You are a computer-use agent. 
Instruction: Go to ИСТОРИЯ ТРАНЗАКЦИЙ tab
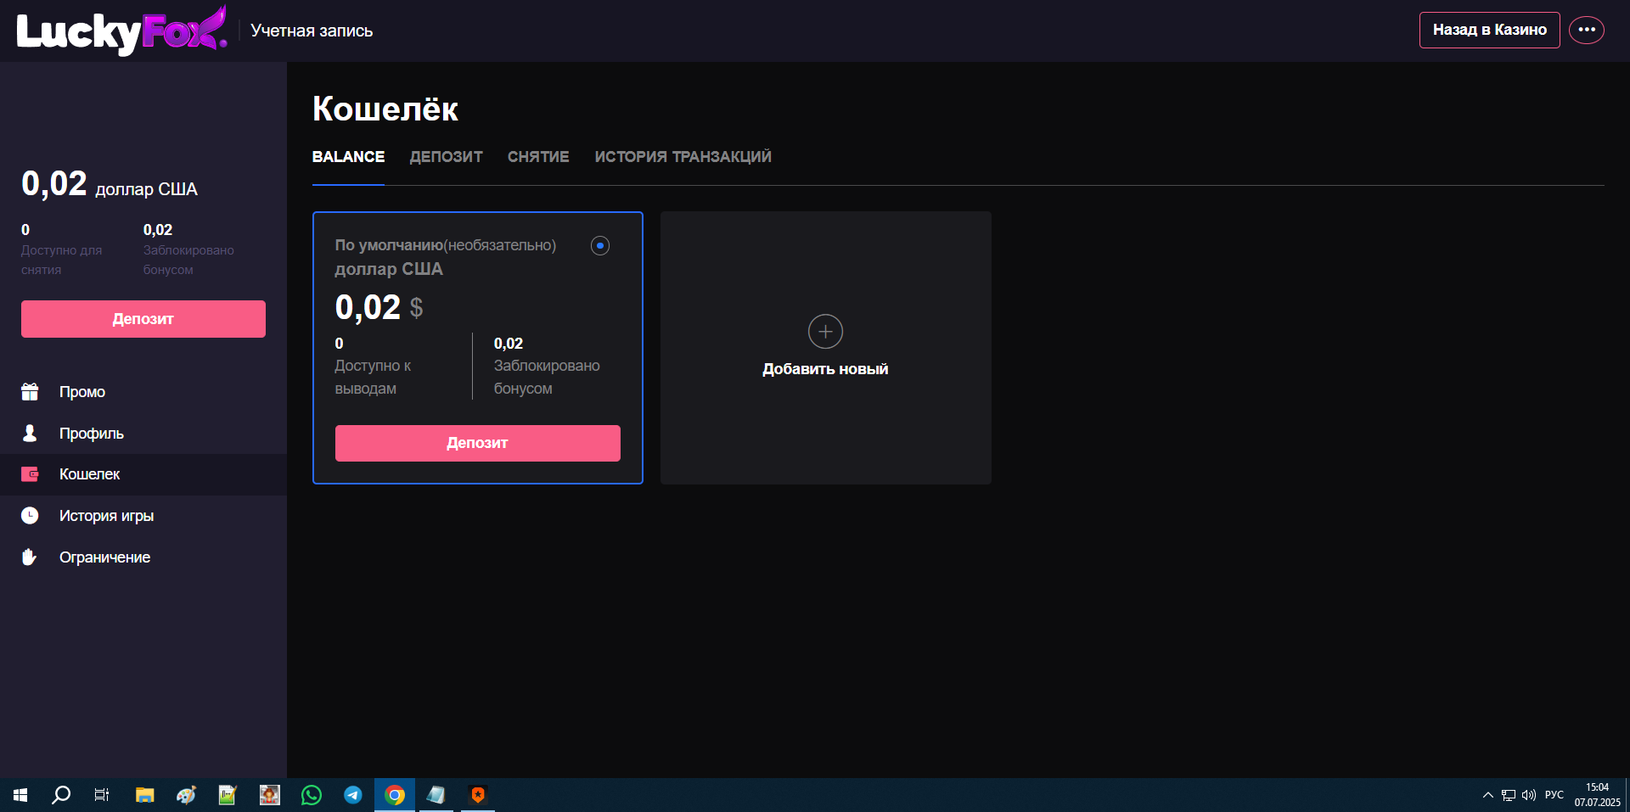coord(683,157)
